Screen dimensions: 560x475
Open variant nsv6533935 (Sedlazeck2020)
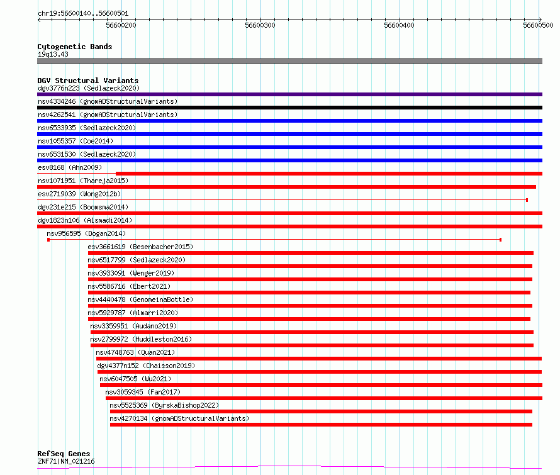[87, 128]
